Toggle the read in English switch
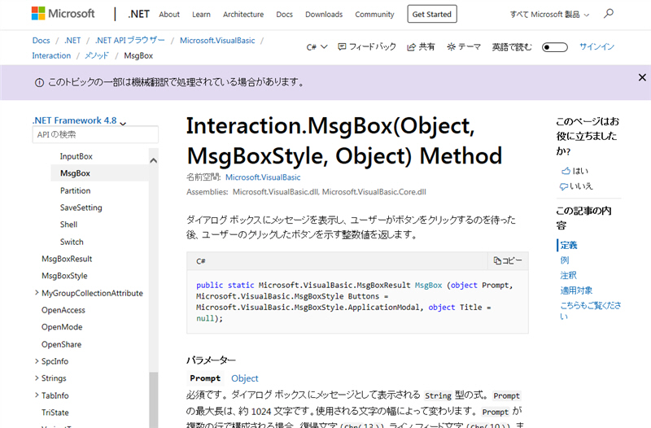 554,47
